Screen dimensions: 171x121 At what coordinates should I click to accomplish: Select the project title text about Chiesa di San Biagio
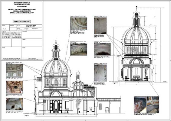coord(22,11)
